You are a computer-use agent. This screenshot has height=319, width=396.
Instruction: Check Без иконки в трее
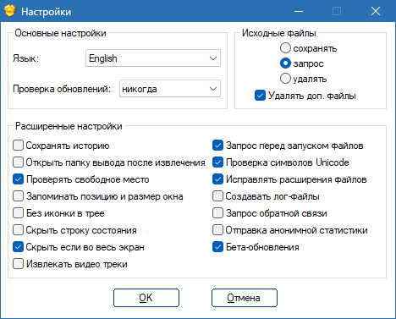tap(18, 213)
